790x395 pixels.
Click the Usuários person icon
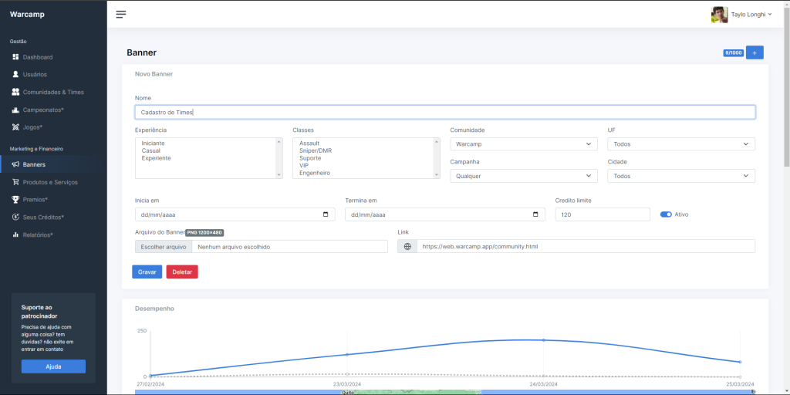click(x=15, y=75)
